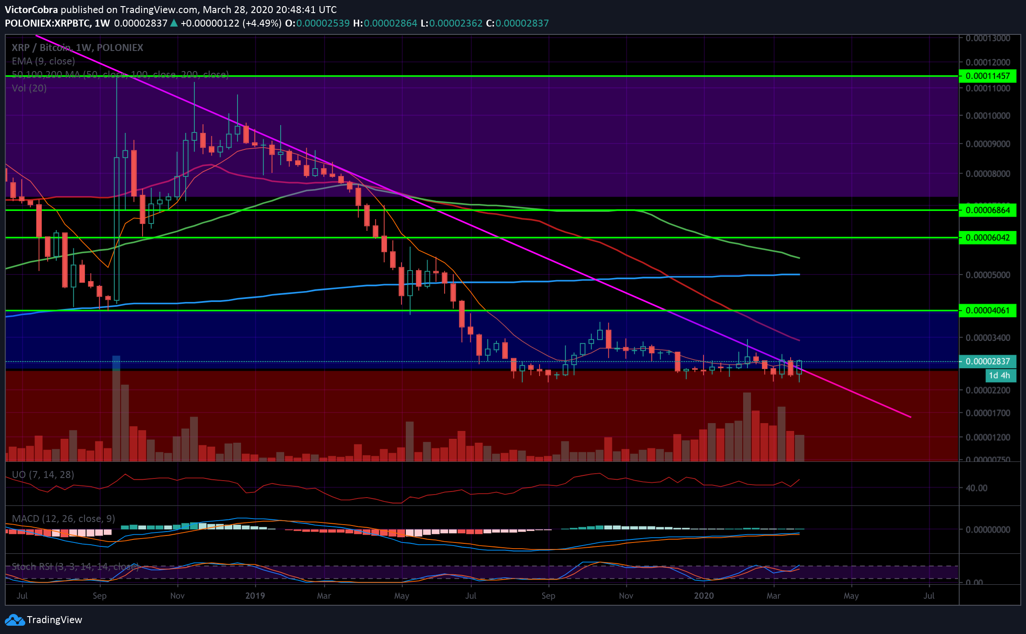Click the TradingView wordmark at bottom left

tap(54, 620)
